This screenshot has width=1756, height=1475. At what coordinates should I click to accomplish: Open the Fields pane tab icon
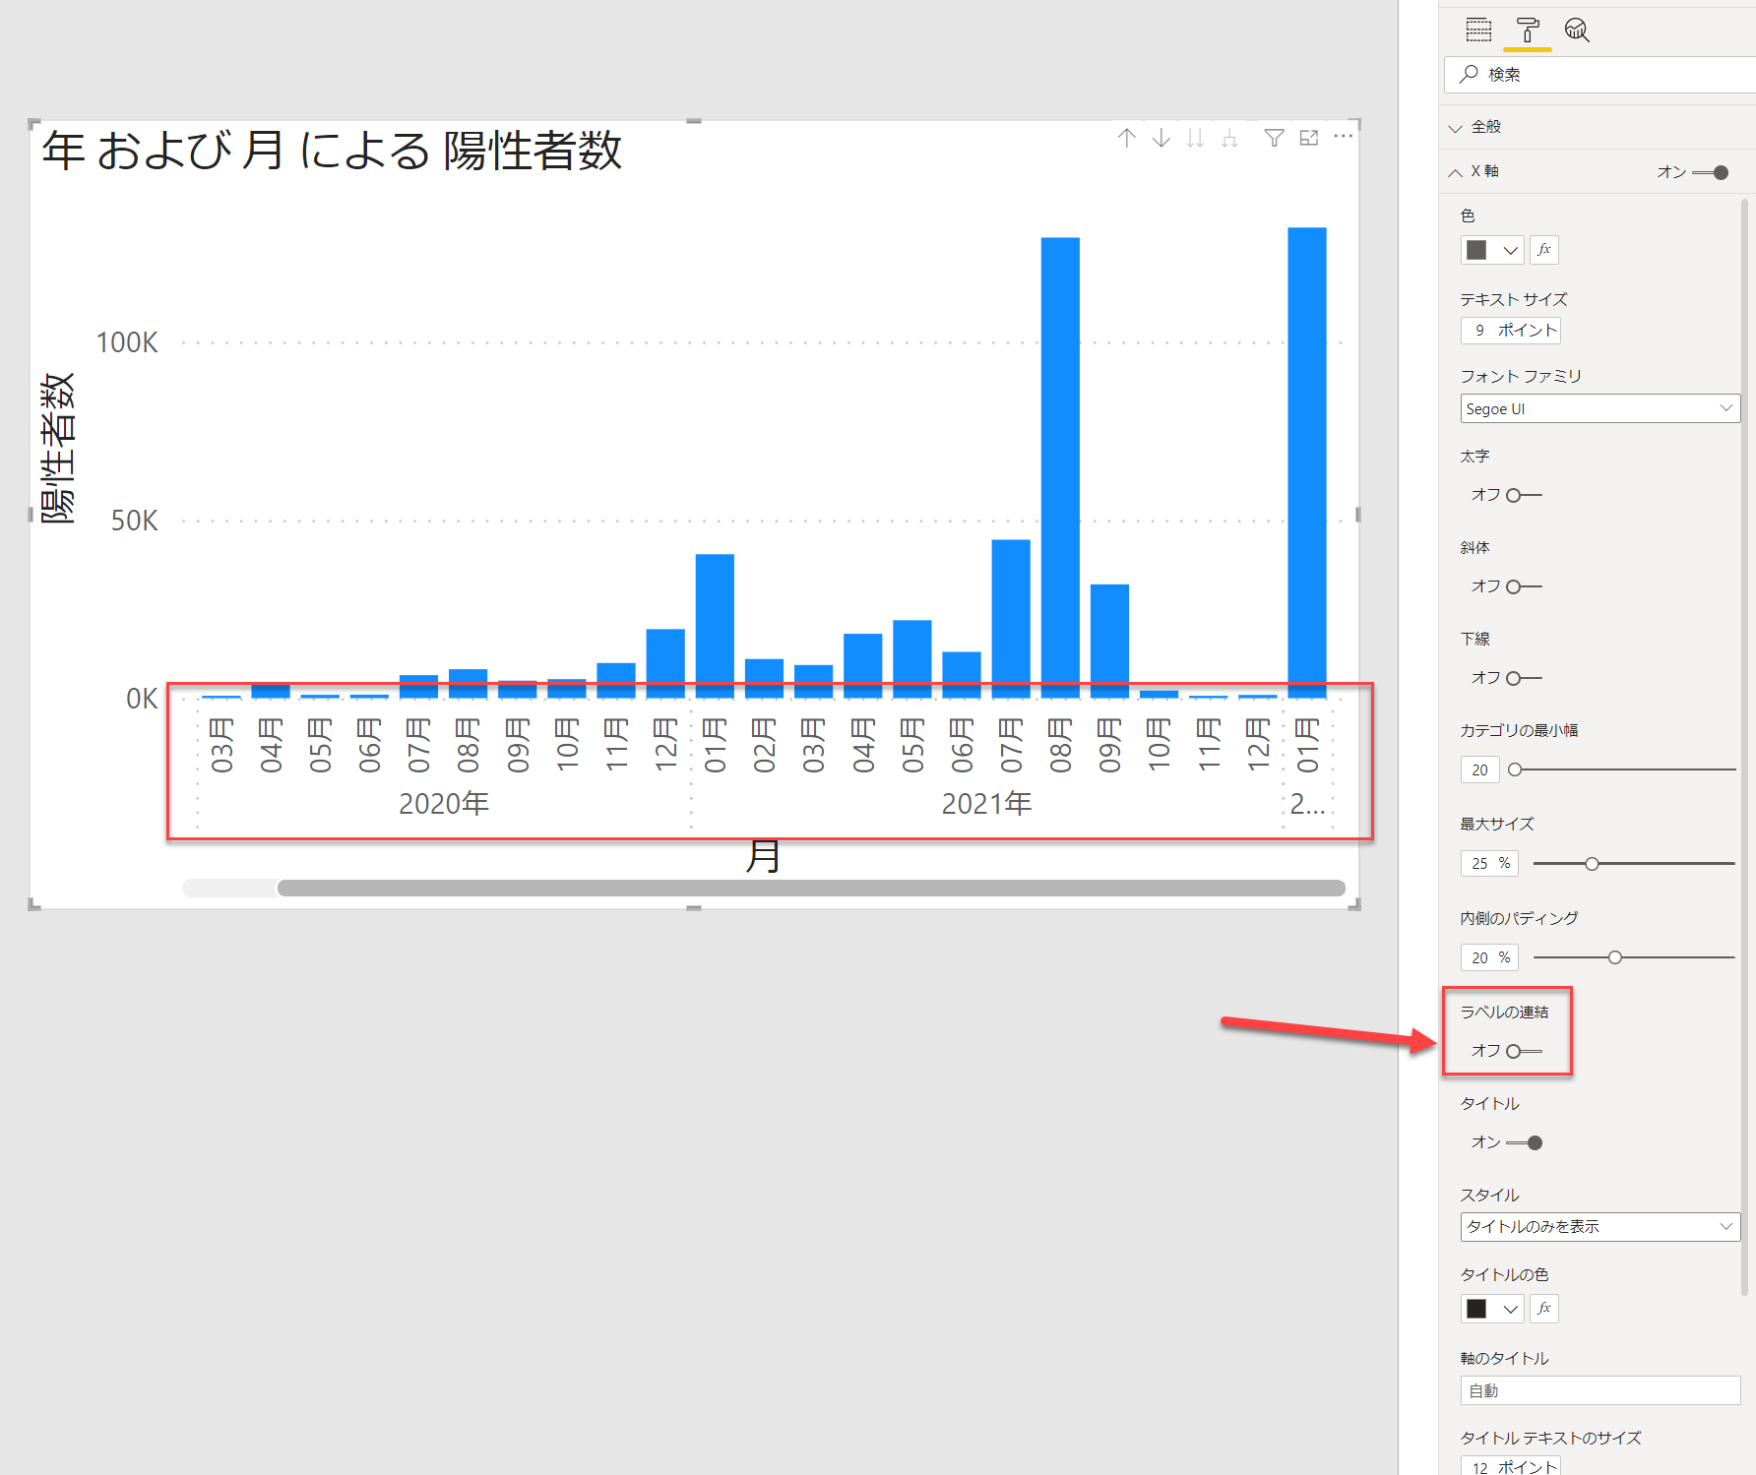click(x=1478, y=31)
